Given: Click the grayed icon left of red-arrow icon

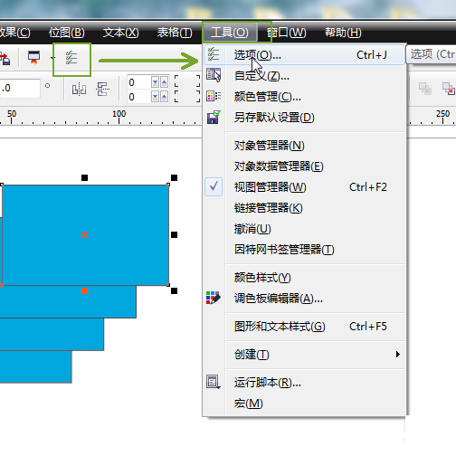Looking at the screenshot, I should tap(425, 89).
